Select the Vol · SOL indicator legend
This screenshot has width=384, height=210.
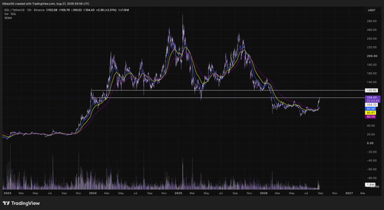click(10, 14)
